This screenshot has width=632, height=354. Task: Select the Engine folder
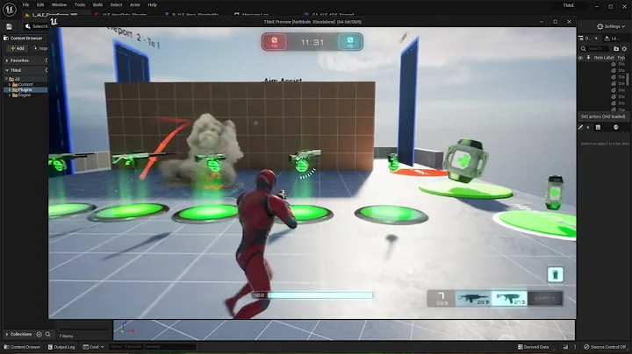tap(25, 95)
